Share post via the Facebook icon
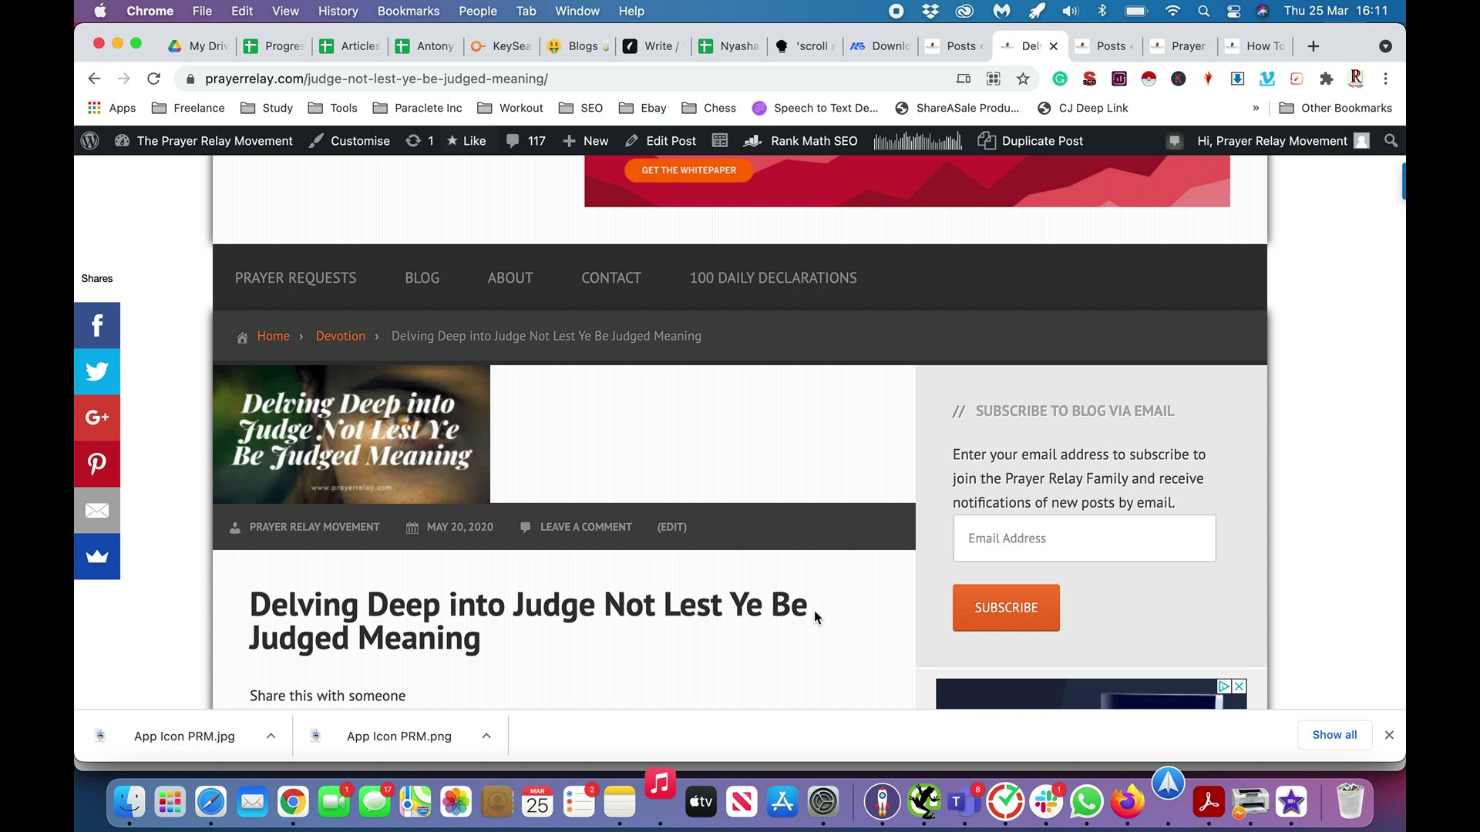The width and height of the screenshot is (1480, 832). tap(97, 325)
